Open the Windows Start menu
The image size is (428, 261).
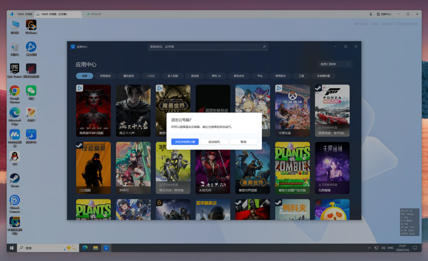point(12,248)
